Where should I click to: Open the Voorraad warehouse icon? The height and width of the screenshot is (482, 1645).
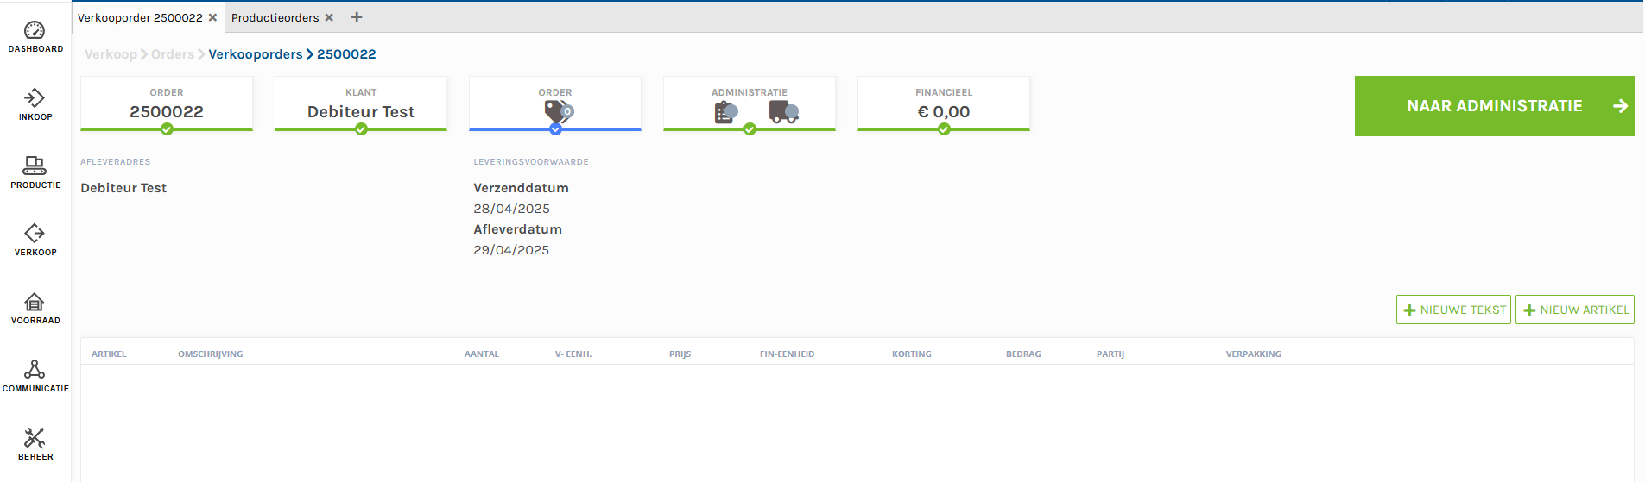tap(35, 302)
